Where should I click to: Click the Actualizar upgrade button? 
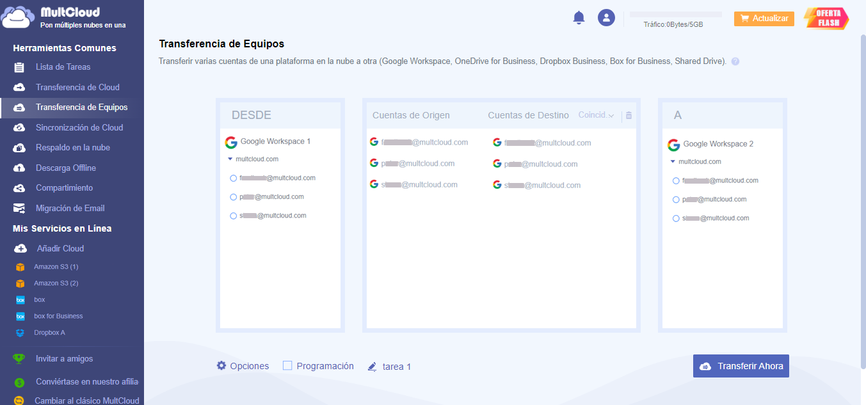click(764, 19)
